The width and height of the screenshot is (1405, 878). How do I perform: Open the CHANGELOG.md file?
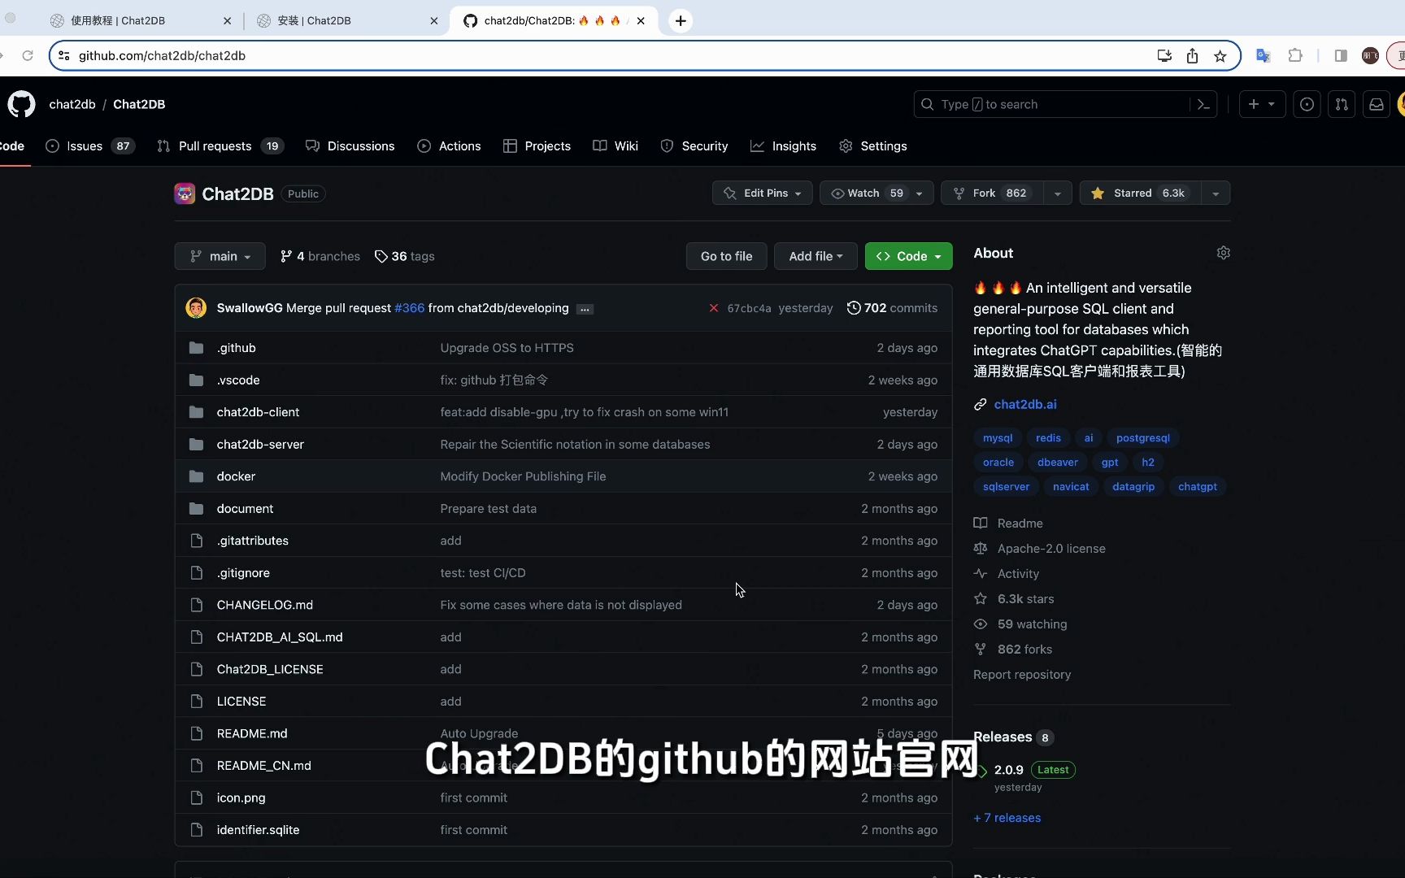(x=264, y=605)
